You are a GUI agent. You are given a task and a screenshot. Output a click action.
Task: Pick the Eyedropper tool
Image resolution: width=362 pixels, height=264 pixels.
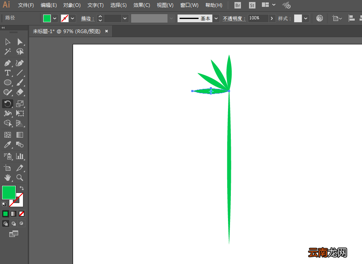[8, 145]
